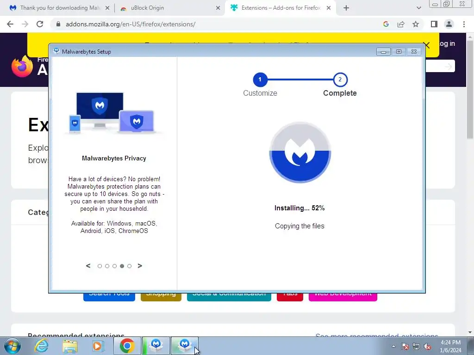Image resolution: width=474 pixels, height=355 pixels.
Task: Open Chrome three-dot menu
Action: point(464,24)
